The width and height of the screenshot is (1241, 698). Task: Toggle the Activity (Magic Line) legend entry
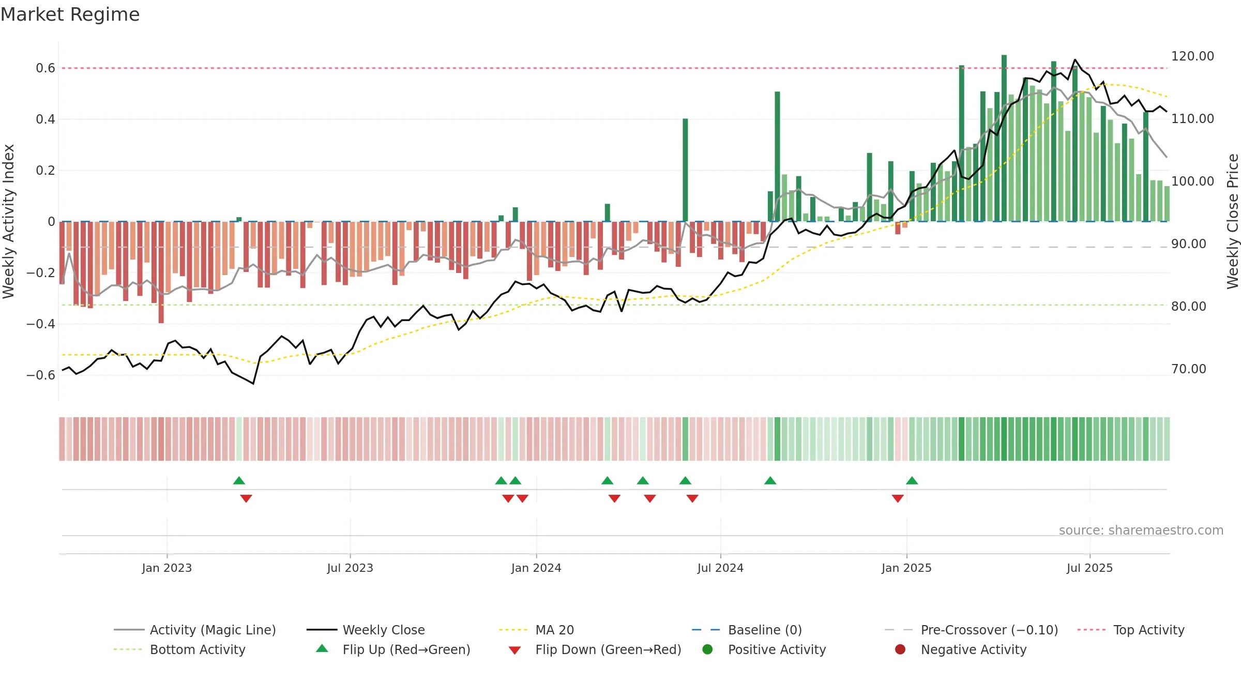tap(195, 630)
